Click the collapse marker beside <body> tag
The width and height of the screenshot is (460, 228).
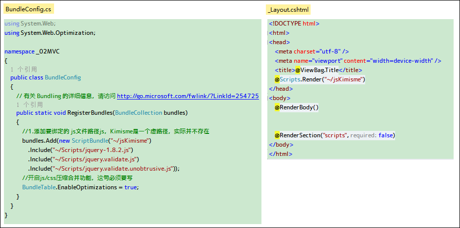(268, 98)
